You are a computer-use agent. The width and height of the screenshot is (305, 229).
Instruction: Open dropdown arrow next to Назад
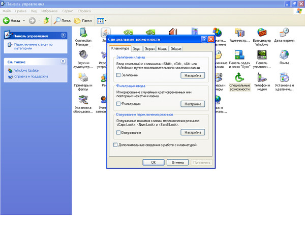click(24, 20)
